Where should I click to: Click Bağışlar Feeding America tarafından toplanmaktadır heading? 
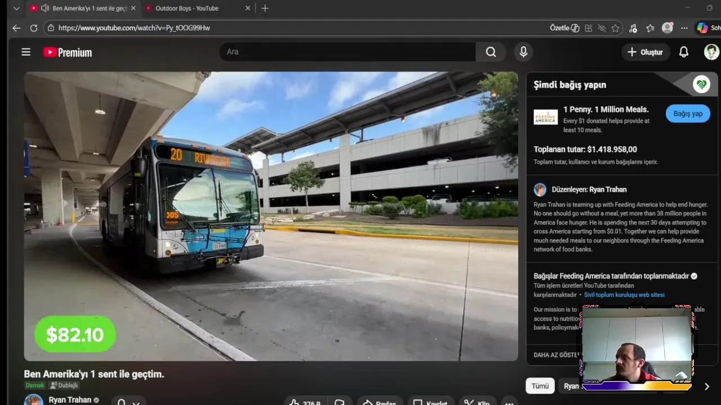tap(612, 276)
